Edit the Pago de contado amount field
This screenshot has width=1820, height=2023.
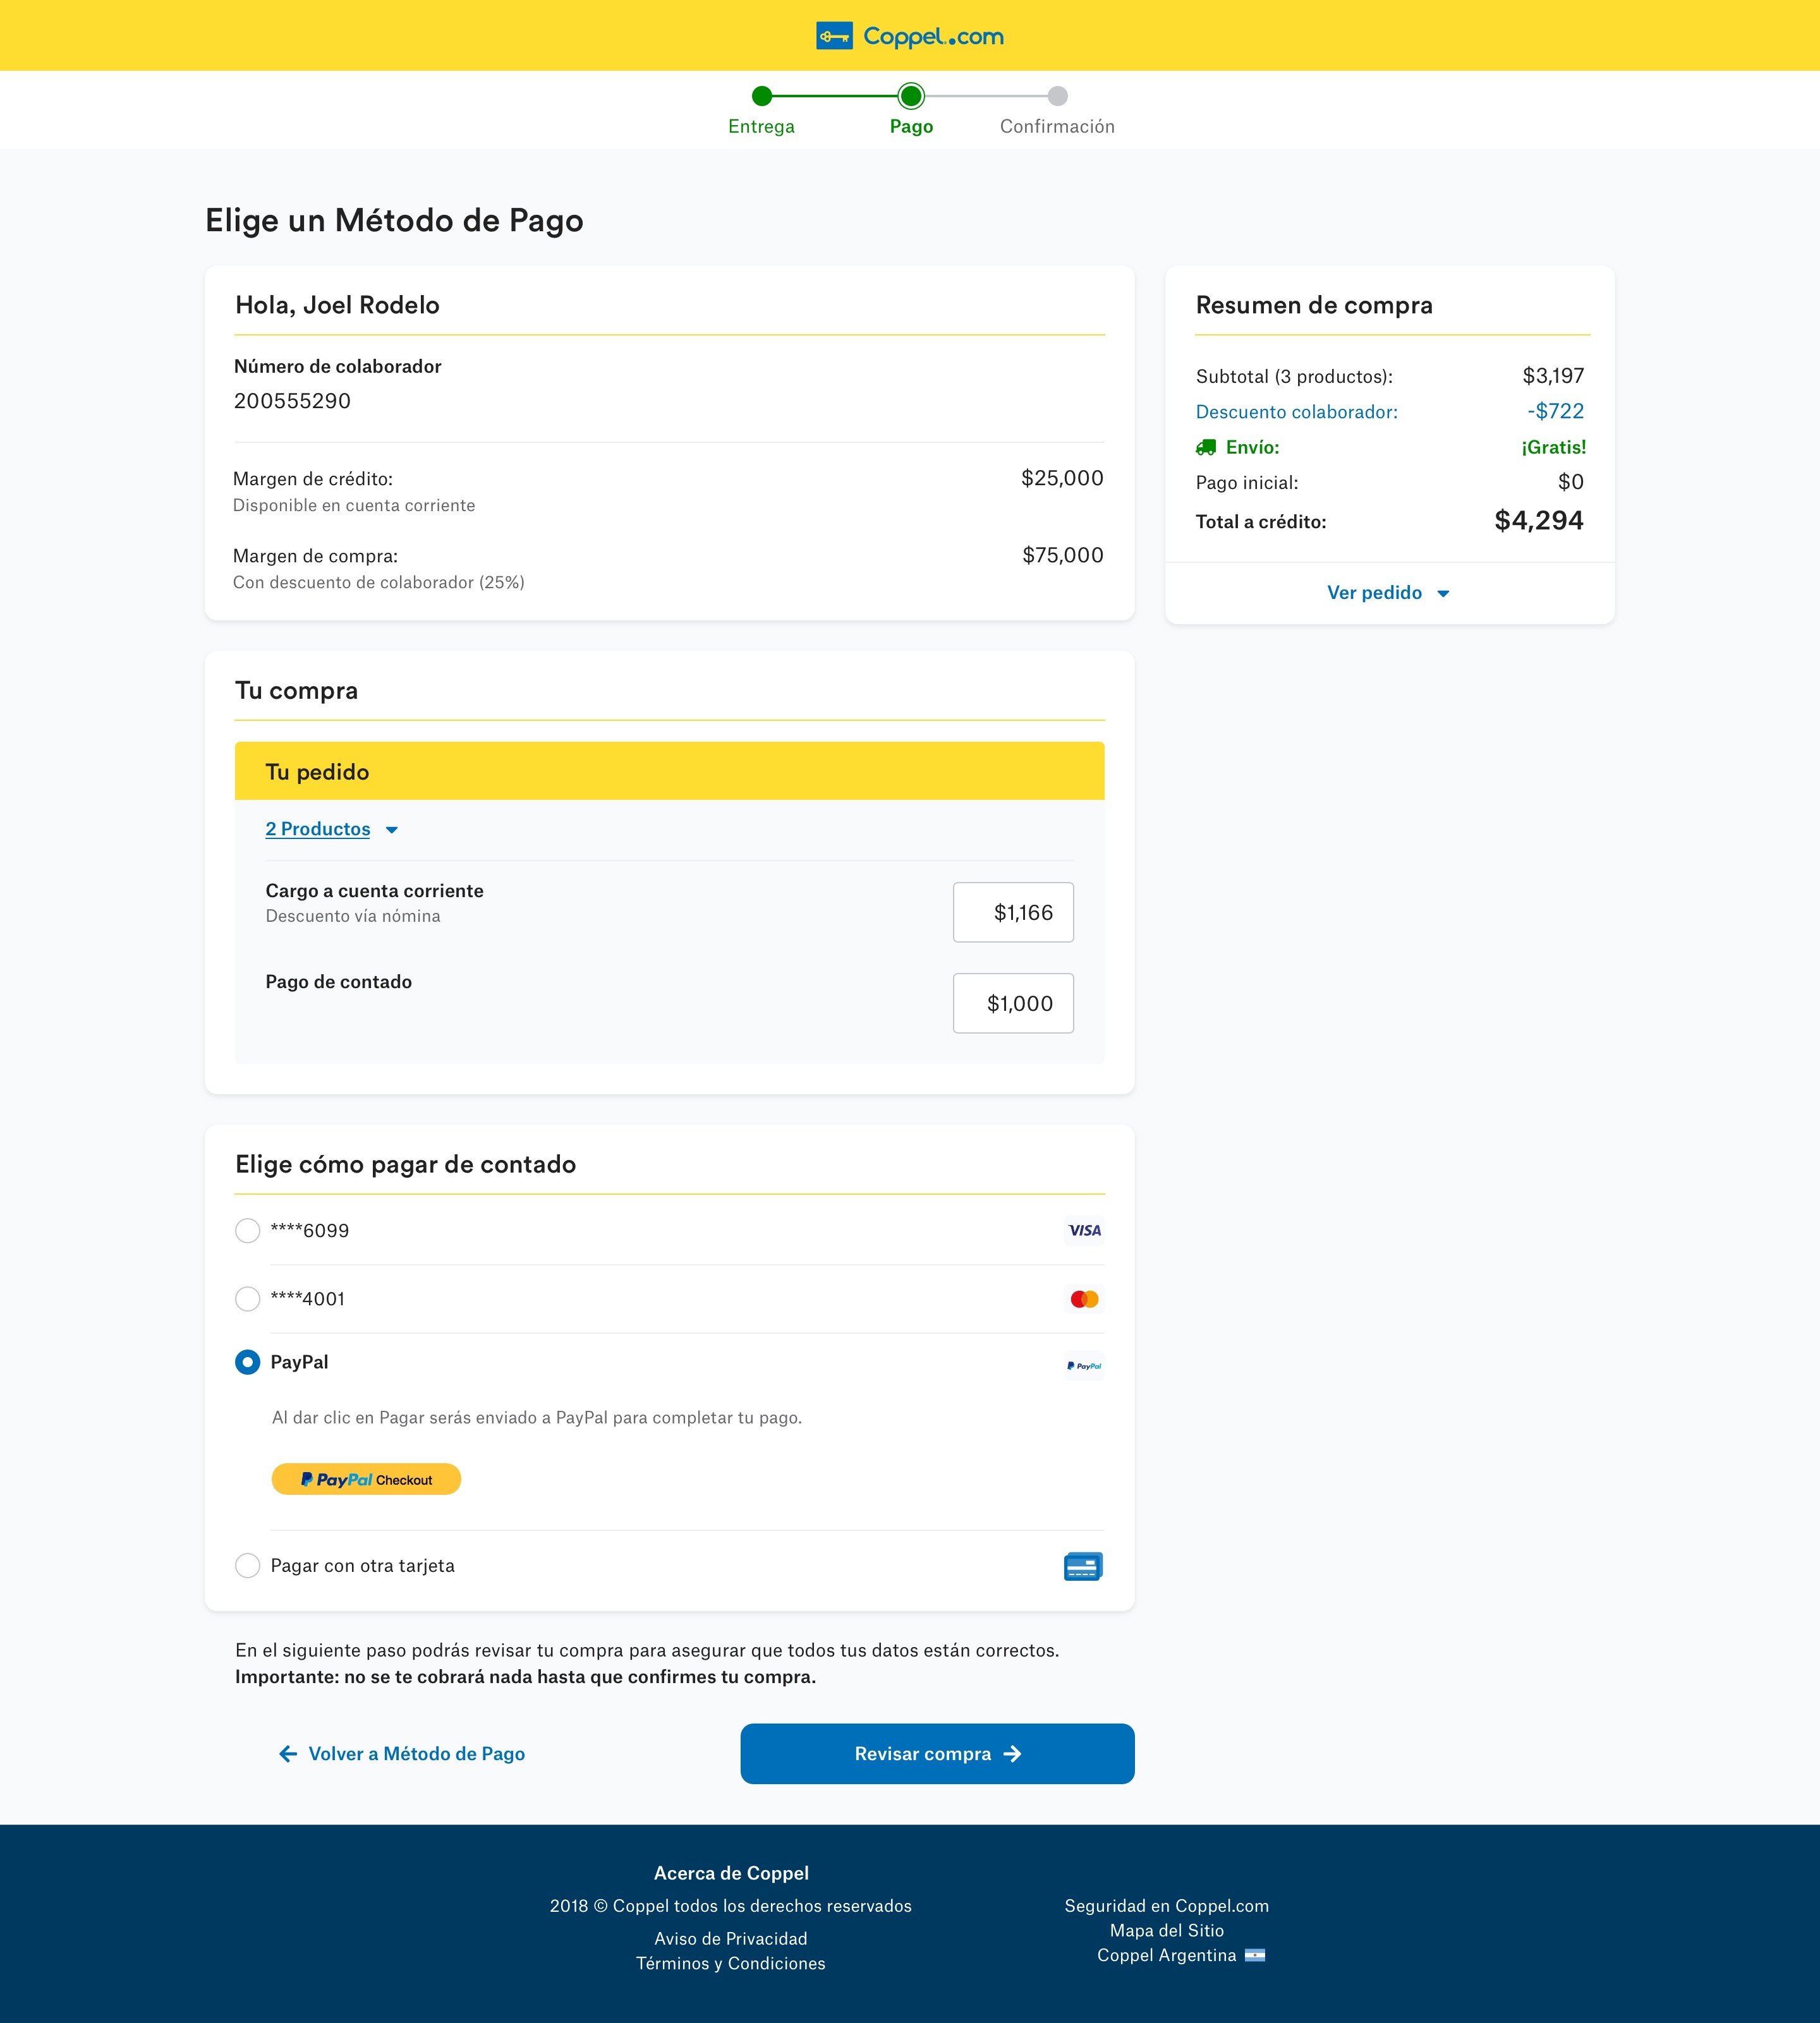tap(1013, 1003)
